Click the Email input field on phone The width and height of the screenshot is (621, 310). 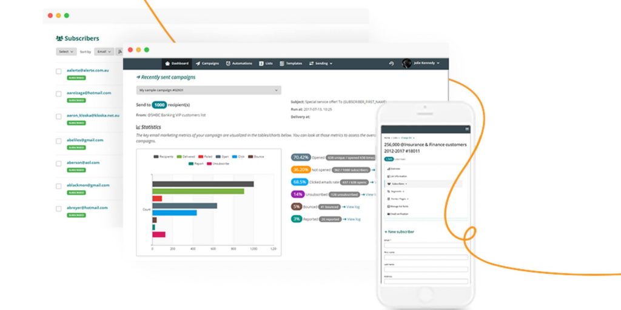tap(426, 245)
